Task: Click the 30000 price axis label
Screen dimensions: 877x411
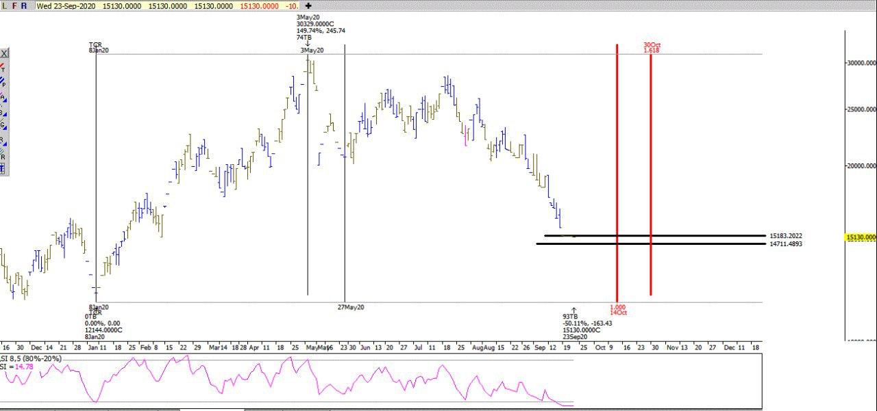Action: 862,62
